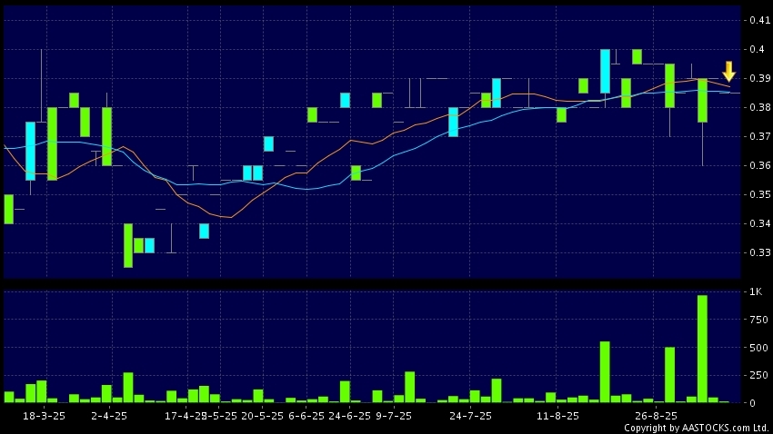This screenshot has width=773, height=434.
Task: Click the 0.33 price axis label
Action: 759,252
